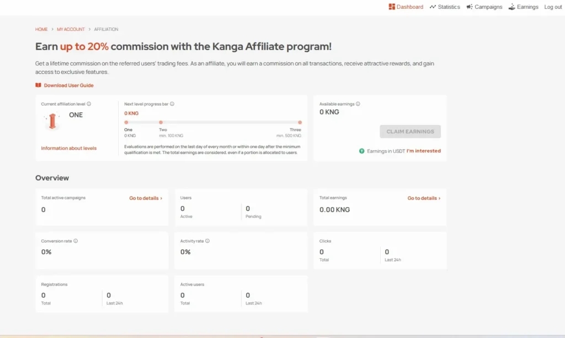565x338 pixels.
Task: Log out of the account
Action: tap(553, 7)
